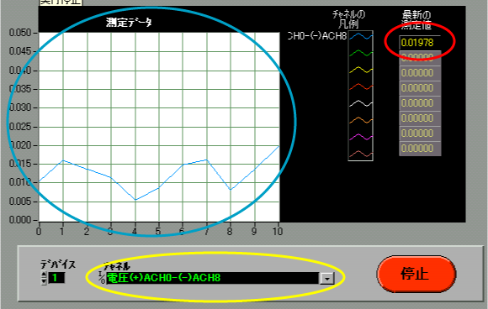This screenshot has height=309, width=488.
Task: Select the brown legend plot sample
Action: click(360, 154)
